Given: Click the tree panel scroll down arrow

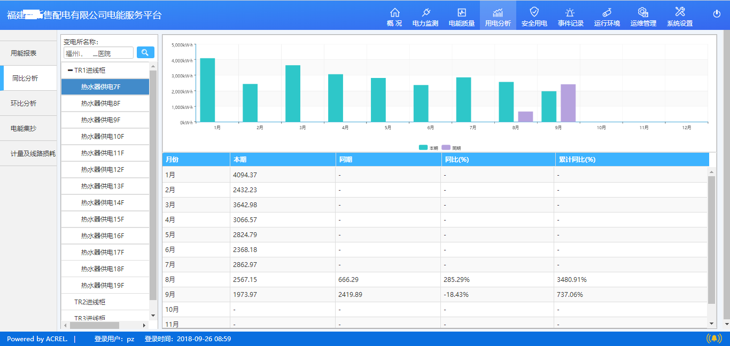Looking at the screenshot, I should 153,315.
